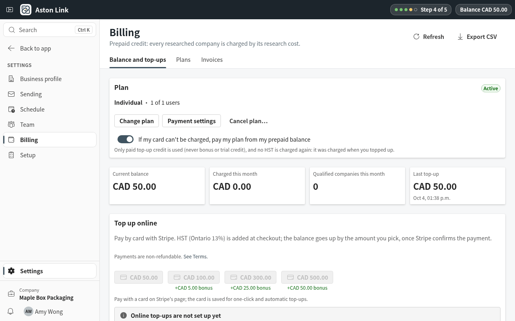Screen dimensions: 515x321
Task: Click the company briefcase icon
Action: tap(11, 294)
